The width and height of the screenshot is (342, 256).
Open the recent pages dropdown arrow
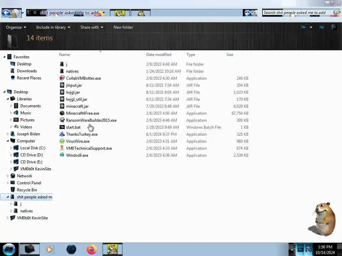point(22,13)
